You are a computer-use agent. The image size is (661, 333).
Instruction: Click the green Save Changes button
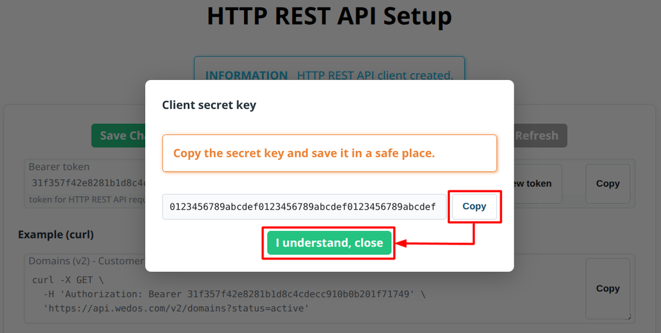click(x=119, y=136)
